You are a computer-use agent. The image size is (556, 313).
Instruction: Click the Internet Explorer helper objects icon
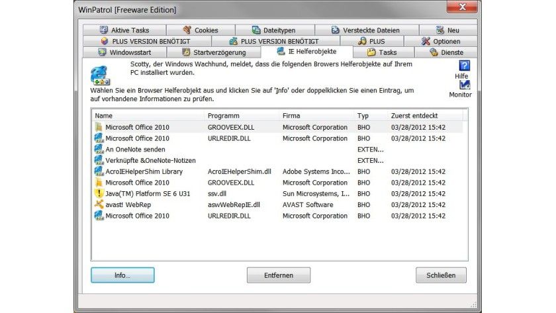pos(101,75)
